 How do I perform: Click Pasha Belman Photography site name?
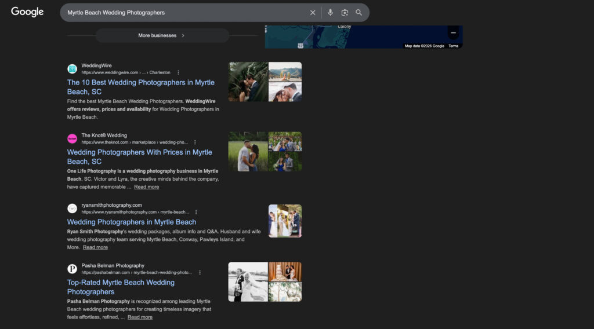(x=113, y=265)
